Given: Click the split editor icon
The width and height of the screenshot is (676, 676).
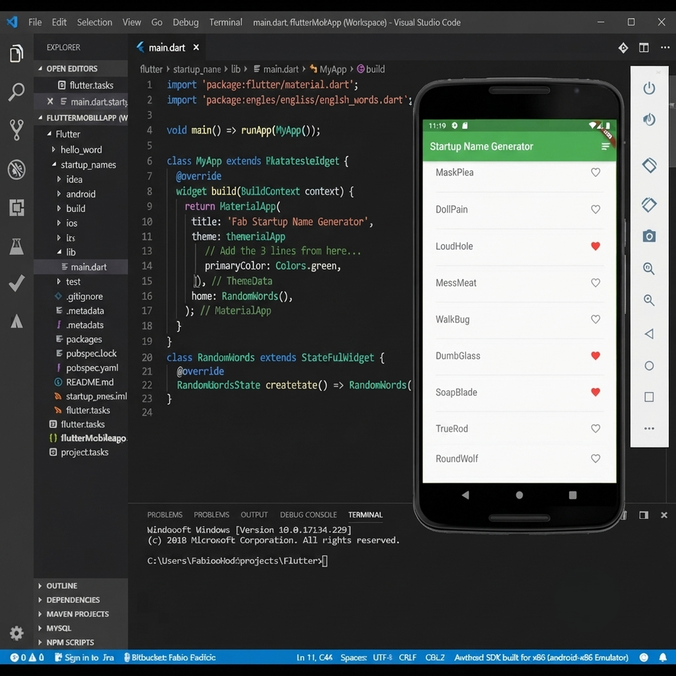Looking at the screenshot, I should 644,47.
